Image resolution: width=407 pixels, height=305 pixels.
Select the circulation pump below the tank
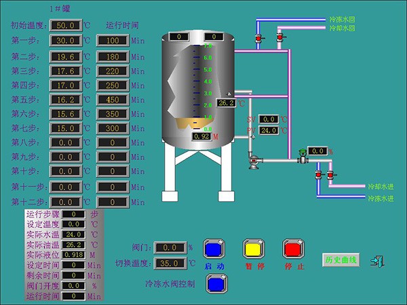point(254,160)
